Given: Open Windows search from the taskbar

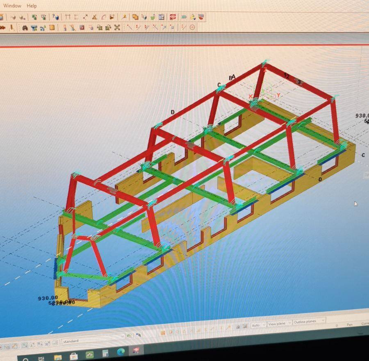Looking at the screenshot, I should [x=26, y=359].
